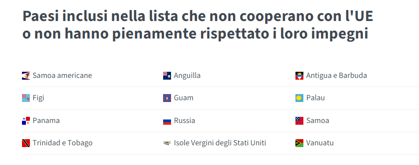The height and width of the screenshot is (165, 419).
Task: Click the Figi flag icon
Action: tap(26, 98)
